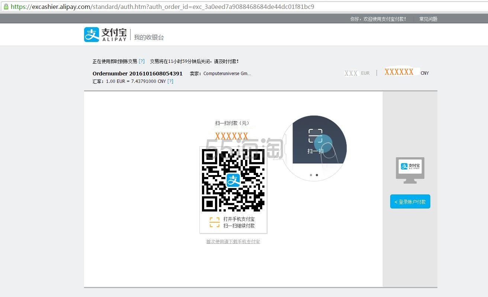
Task: Click the 首次使用请下载手机支付宝 link
Action: pos(233,242)
